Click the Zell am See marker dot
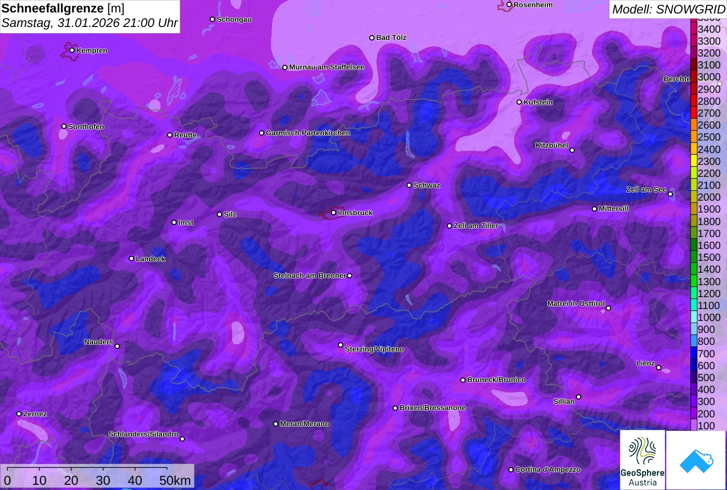The width and height of the screenshot is (727, 490). tap(670, 194)
